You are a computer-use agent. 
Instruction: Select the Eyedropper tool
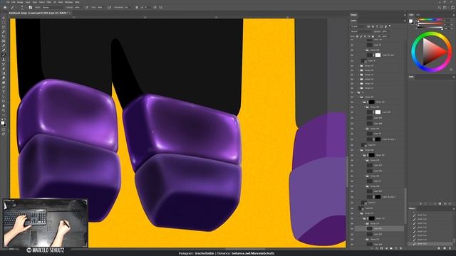pos(4,46)
